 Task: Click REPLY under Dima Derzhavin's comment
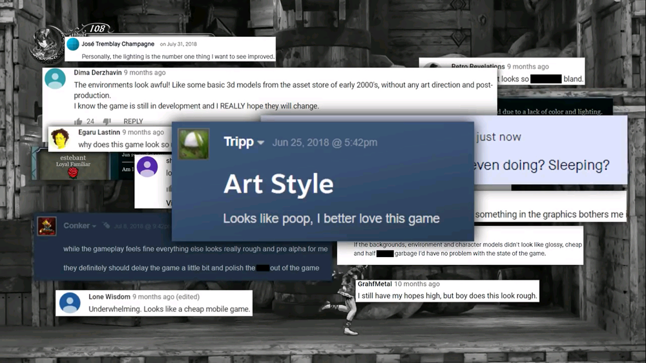[x=133, y=121]
